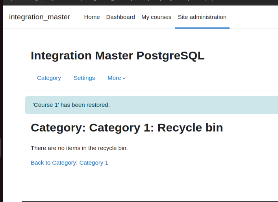Follow Back to Category: Category 1 link

click(x=69, y=163)
